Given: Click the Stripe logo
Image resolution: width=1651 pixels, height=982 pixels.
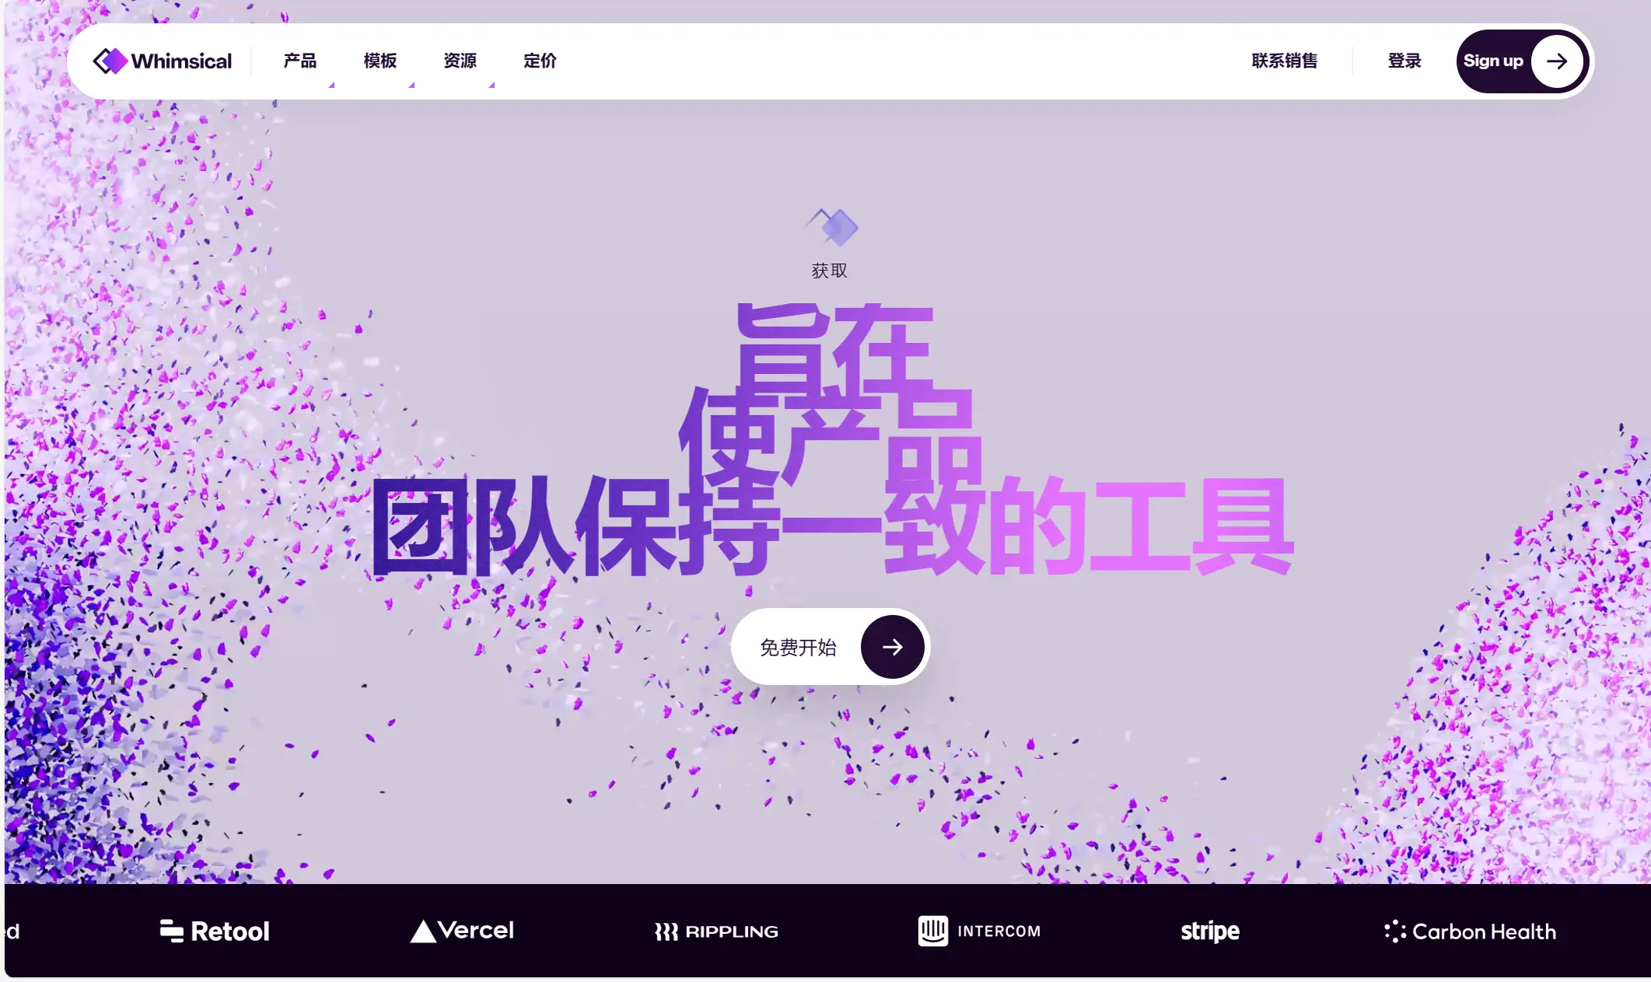Looking at the screenshot, I should pyautogui.click(x=1210, y=931).
